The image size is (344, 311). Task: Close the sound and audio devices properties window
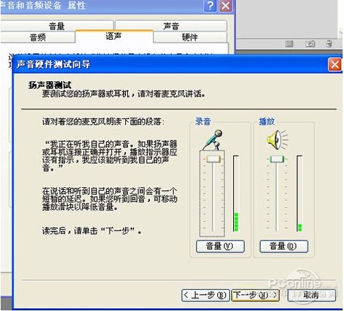coord(226,6)
